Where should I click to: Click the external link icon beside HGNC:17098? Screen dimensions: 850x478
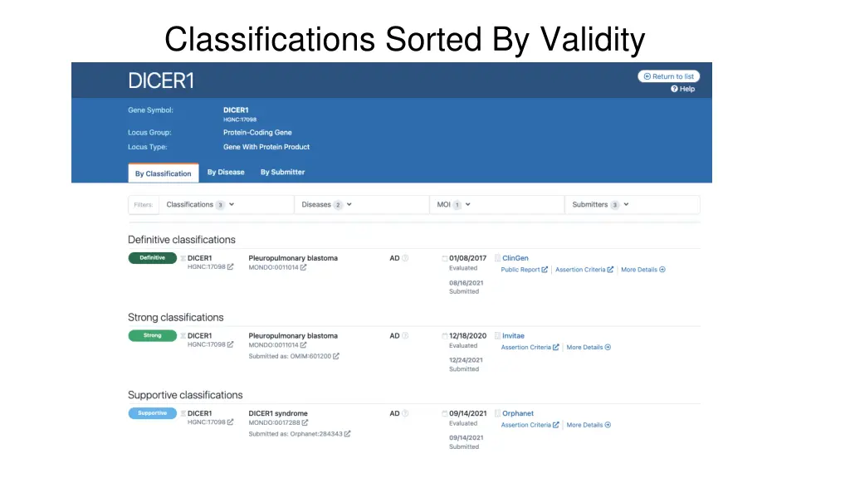click(x=229, y=267)
